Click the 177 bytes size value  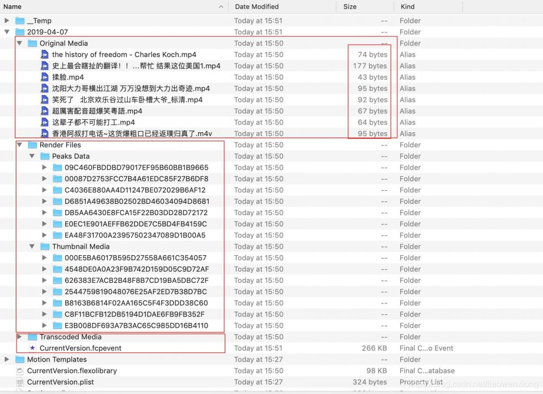(x=370, y=66)
